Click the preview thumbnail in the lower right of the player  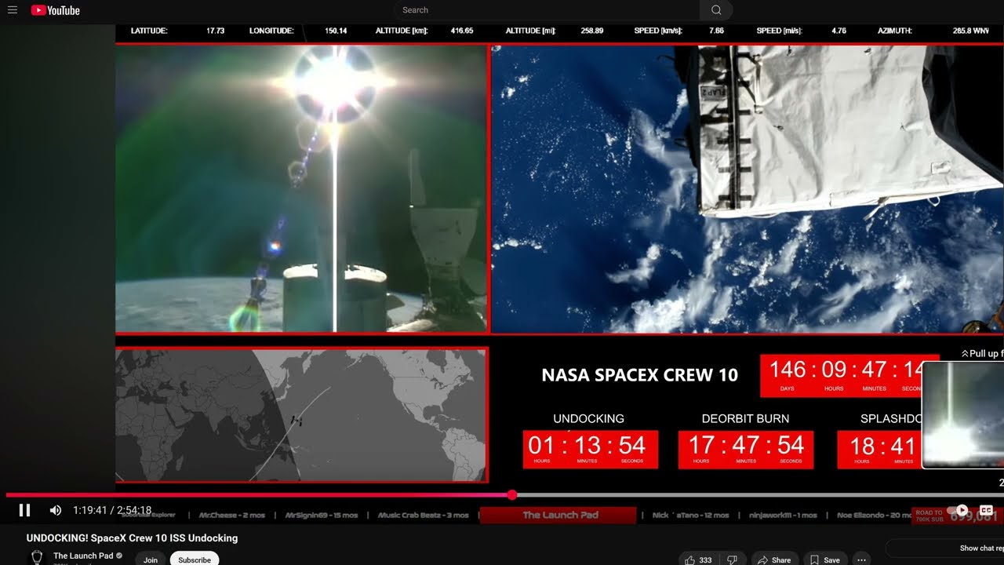[x=963, y=415]
